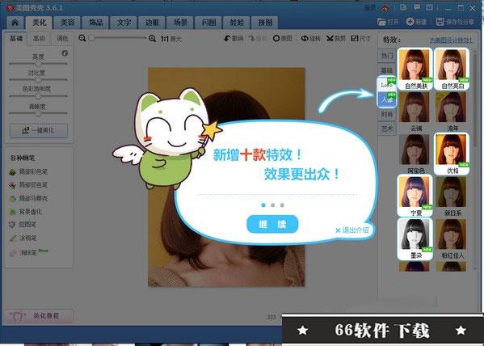
Task: Switch to the 边框 tab
Action: pos(152,23)
